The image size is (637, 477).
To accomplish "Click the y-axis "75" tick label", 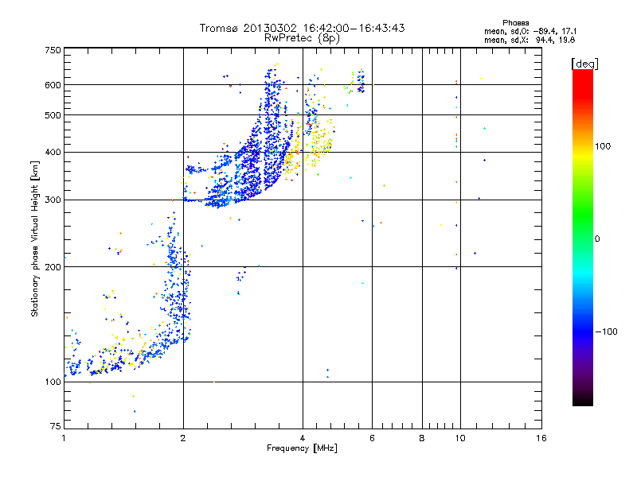I will (x=56, y=426).
